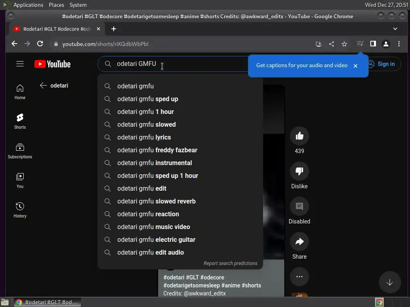Viewport: 410px width, 307px height.
Task: Select the #odetari YouTube tab
Action: [57, 29]
